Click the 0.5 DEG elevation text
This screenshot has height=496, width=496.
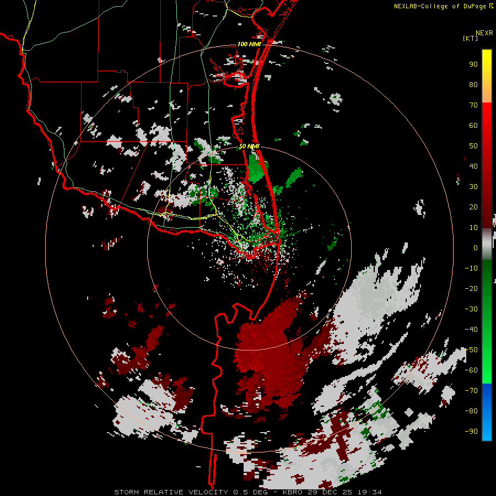250,492
